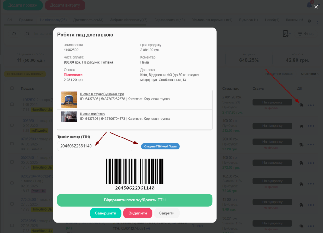Viewport: 323px width, 233px height.
Task: Open three-dot actions in the 38.27 грн row
Action: [311, 226]
